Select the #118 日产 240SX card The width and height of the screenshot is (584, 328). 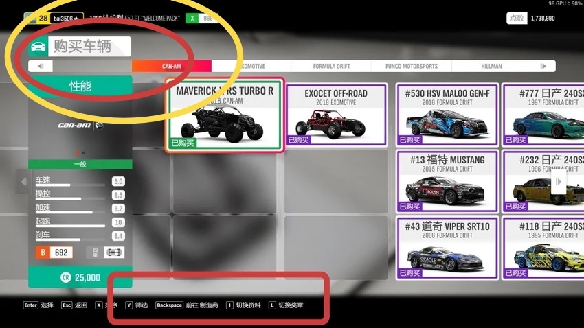(543, 248)
